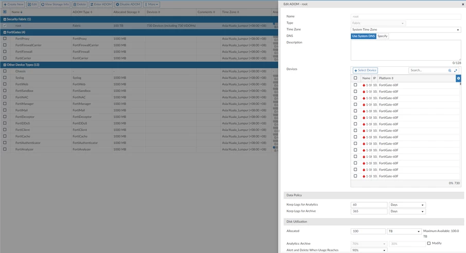Click the Keep Logs for Analytics value field

pyautogui.click(x=369, y=205)
